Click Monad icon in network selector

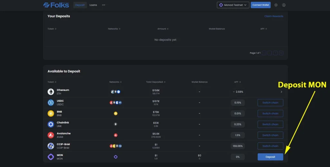pos(221,5)
